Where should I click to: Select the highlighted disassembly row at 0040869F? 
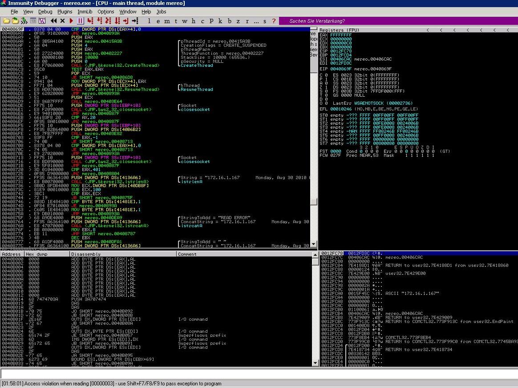(155, 29)
